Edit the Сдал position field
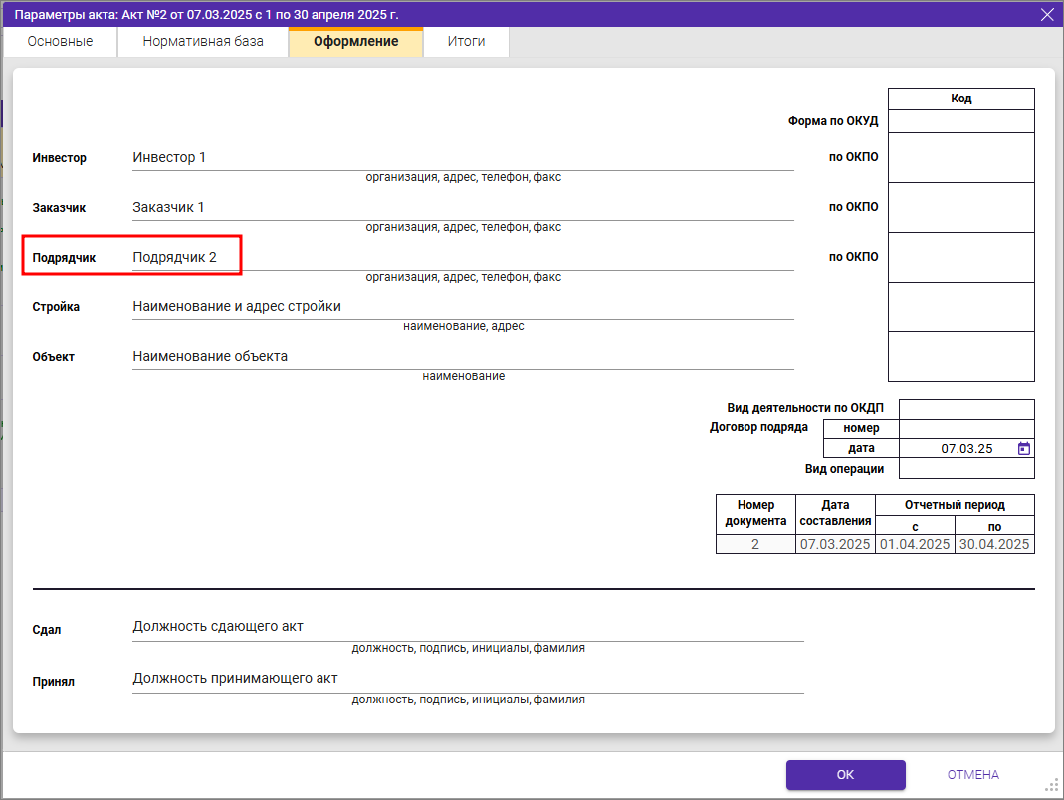Screen dimensions: 1064x800 (467, 628)
